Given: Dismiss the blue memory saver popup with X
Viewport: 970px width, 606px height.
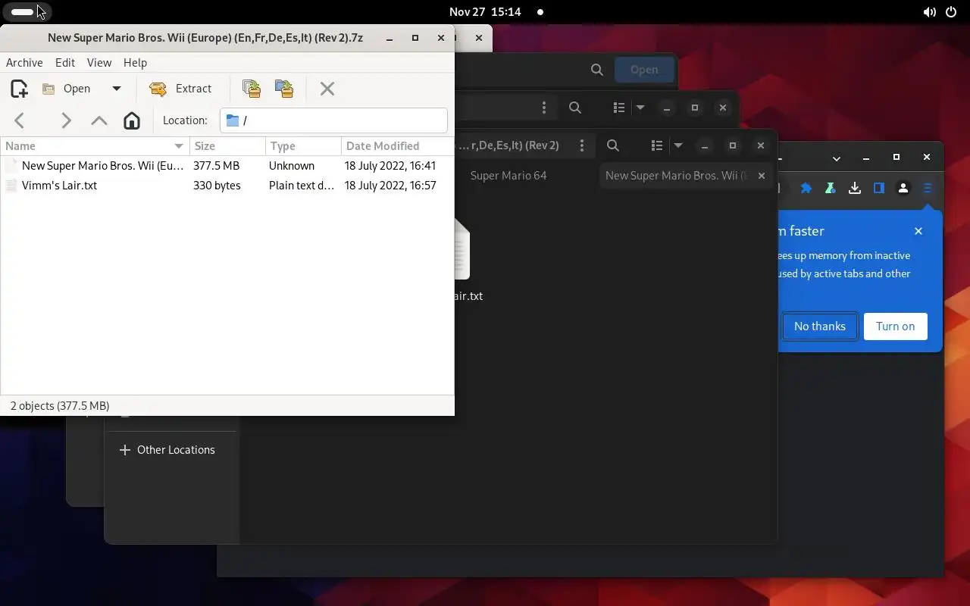Looking at the screenshot, I should pyautogui.click(x=918, y=231).
